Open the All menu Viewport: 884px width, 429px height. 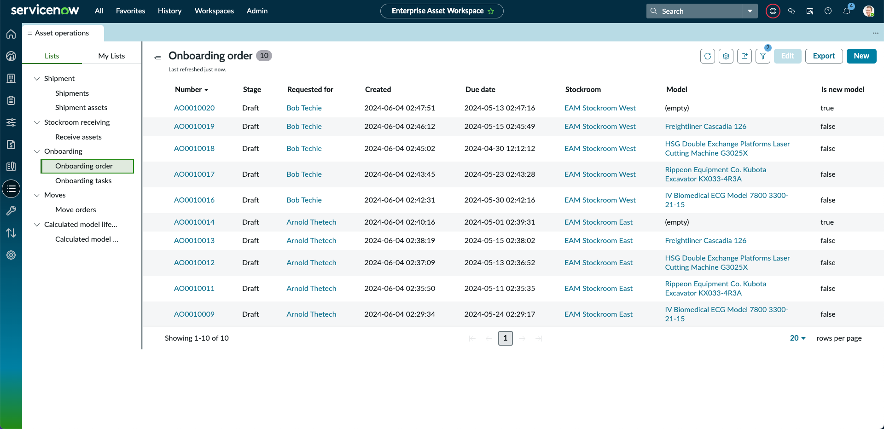coord(99,11)
